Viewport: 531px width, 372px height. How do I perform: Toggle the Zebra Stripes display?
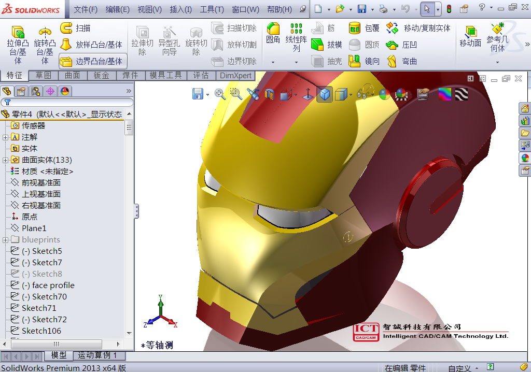coord(461,94)
